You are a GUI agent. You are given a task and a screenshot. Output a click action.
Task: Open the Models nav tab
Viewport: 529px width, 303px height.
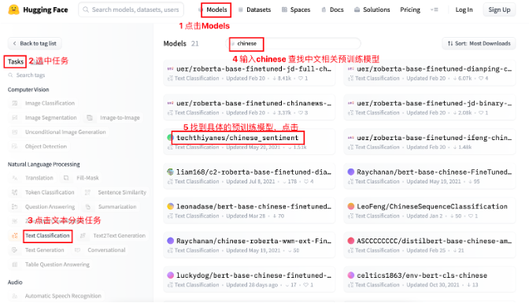216,9
